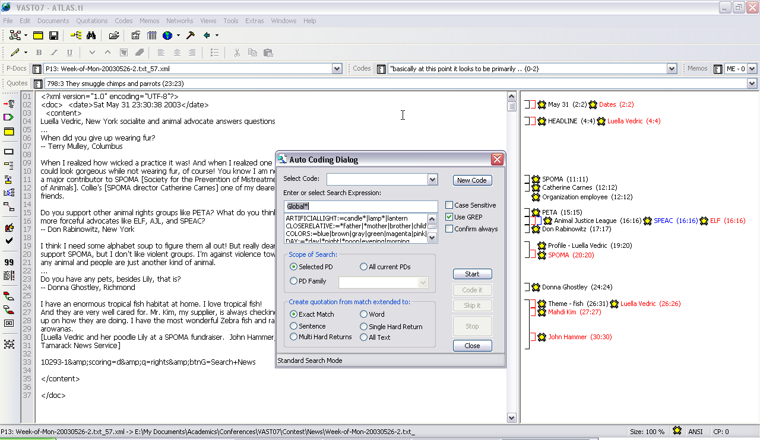Open the P-Docs document dropdown list

(337, 69)
